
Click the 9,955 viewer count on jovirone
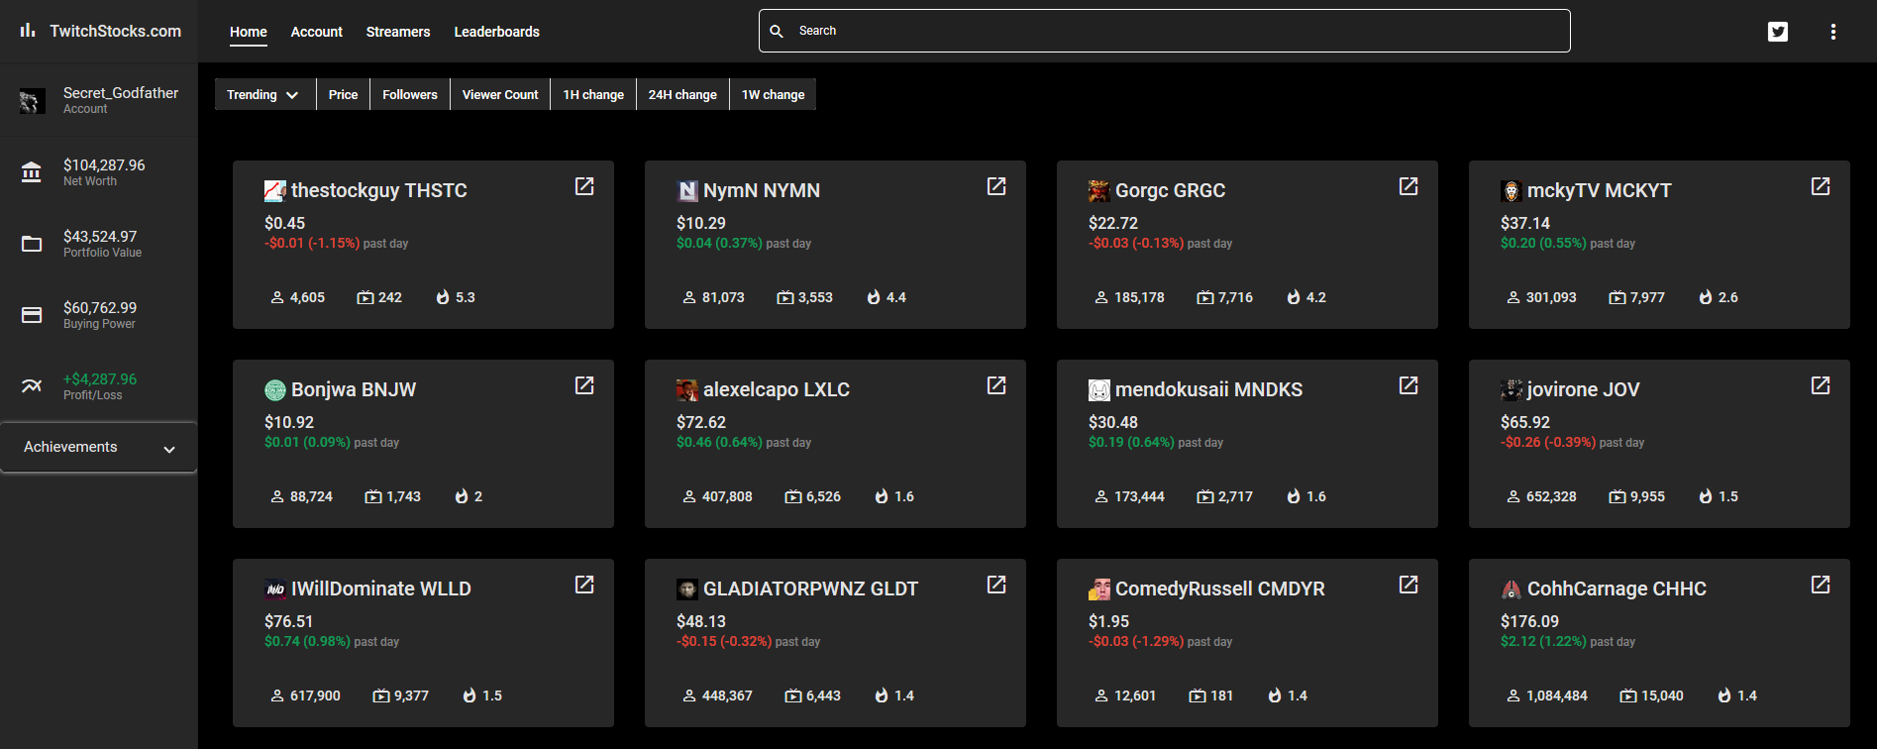pyautogui.click(x=1647, y=496)
